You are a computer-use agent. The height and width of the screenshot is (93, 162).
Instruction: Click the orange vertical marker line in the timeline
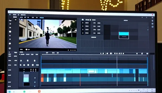pyautogui.click(x=80, y=80)
